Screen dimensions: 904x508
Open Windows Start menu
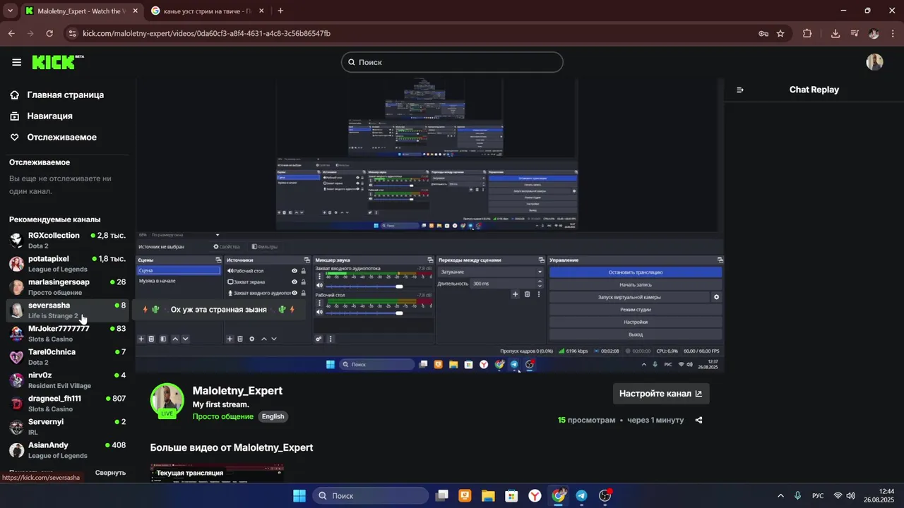(x=299, y=496)
